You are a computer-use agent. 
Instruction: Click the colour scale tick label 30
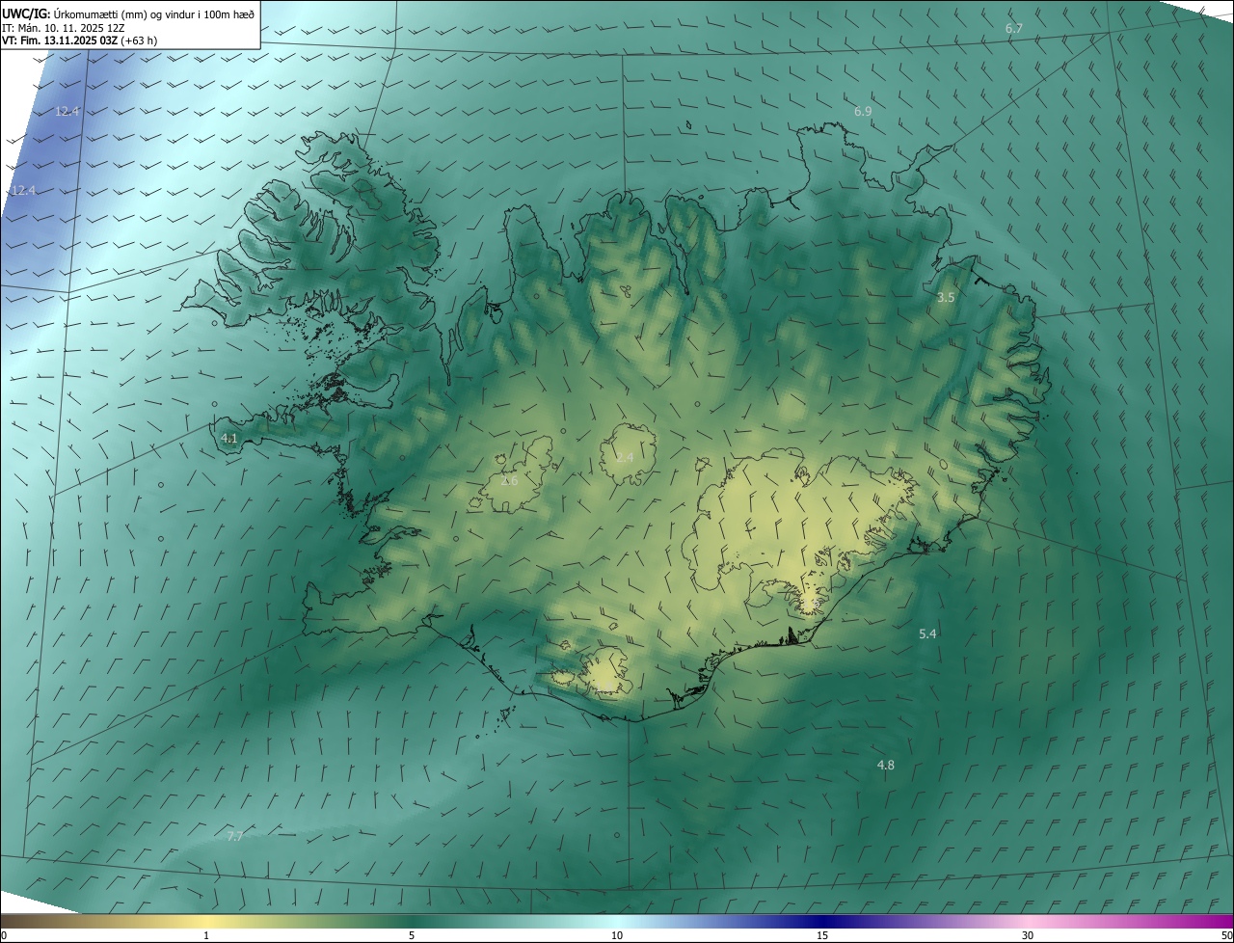[1028, 936]
